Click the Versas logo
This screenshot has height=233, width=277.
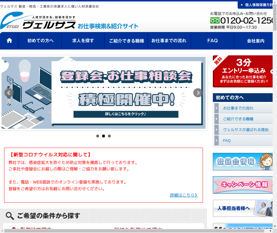(38, 22)
